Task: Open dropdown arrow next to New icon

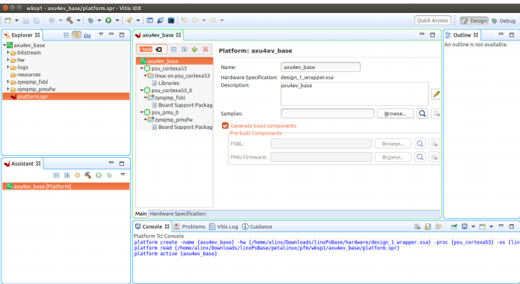Action: tap(17, 20)
